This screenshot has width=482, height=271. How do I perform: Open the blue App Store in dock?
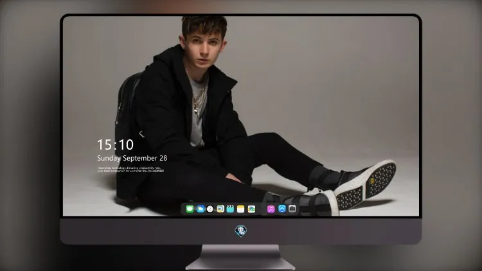282,209
